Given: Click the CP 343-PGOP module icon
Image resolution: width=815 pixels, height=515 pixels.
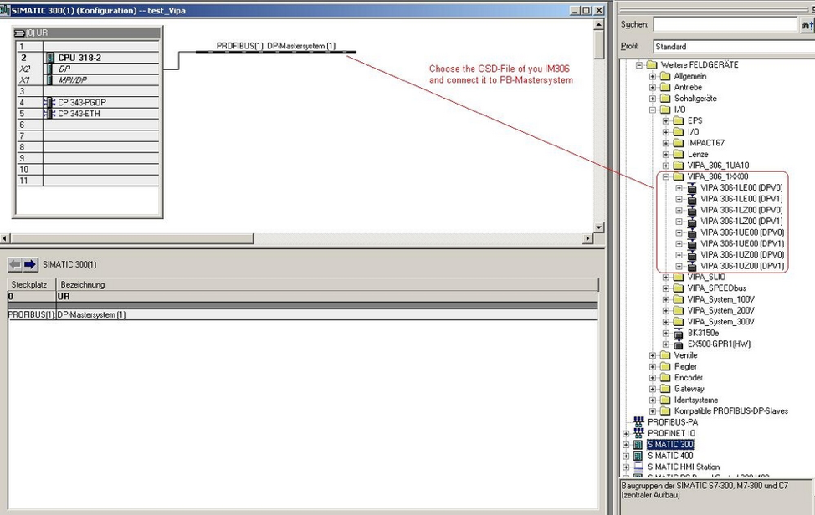Looking at the screenshot, I should coord(50,102).
